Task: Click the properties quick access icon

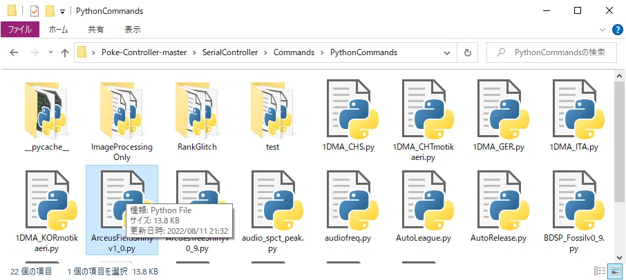Action: (x=35, y=11)
